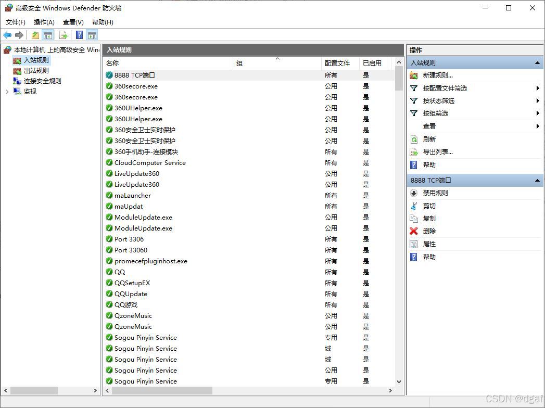This screenshot has width=545, height=408.
Task: Click the 剪切 scissors icon
Action: pyautogui.click(x=414, y=206)
